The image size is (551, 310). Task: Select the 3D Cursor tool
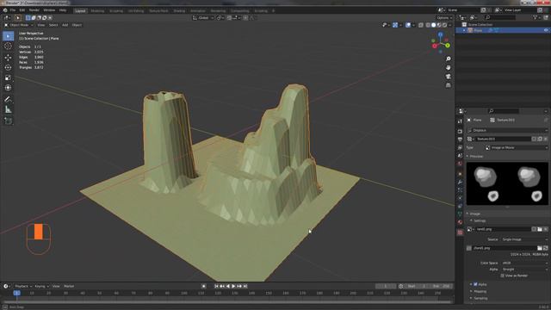tap(8, 46)
